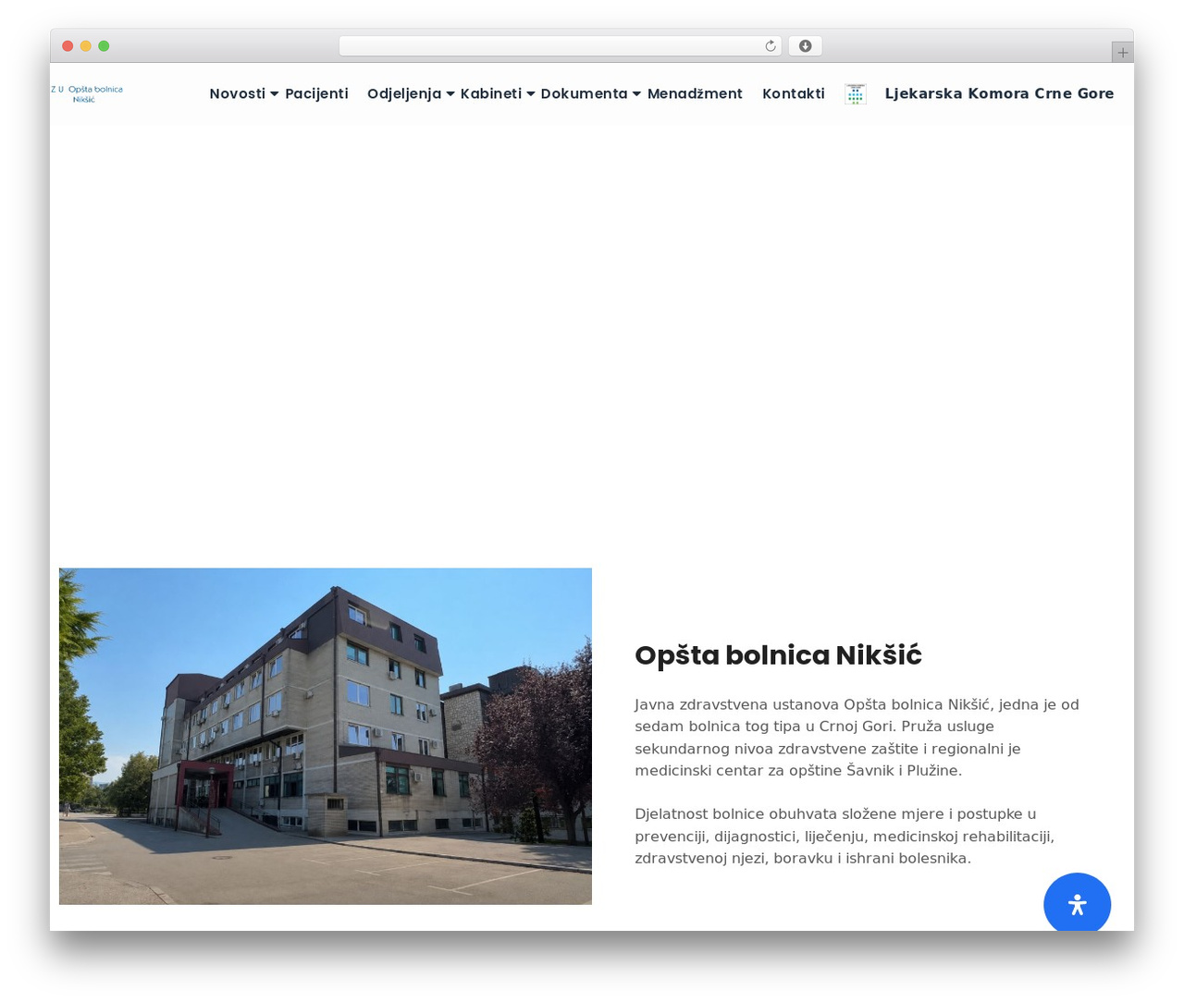Screen dimensions: 1184x1002
Task: Open the Kabineti menu item
Action: [491, 93]
